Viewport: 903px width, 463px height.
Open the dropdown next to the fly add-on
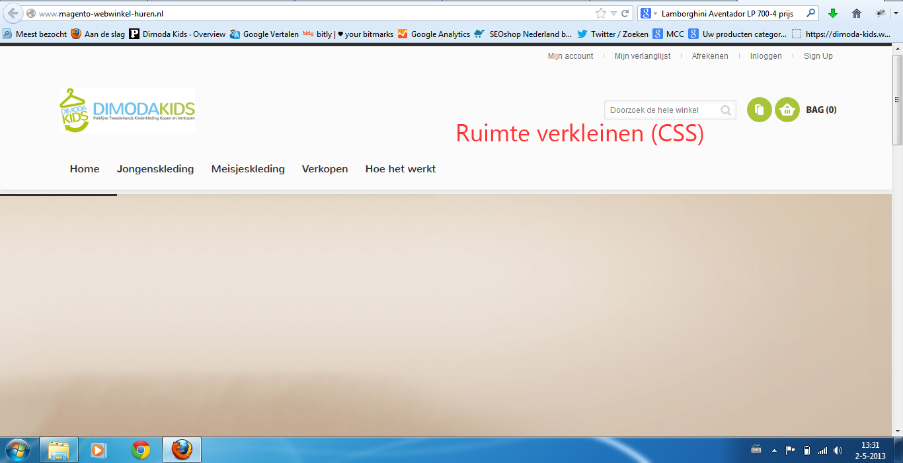(x=898, y=13)
